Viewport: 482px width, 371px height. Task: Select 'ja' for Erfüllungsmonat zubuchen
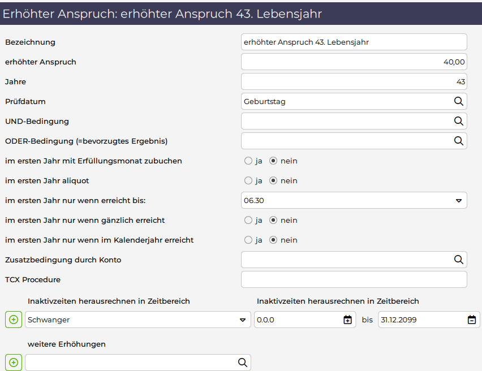point(248,161)
